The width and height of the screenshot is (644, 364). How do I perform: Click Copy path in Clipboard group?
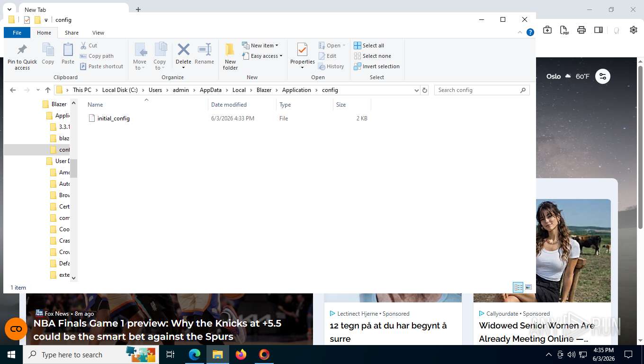click(97, 56)
